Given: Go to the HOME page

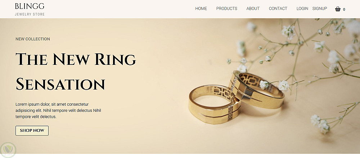Looking at the screenshot, I should tap(201, 9).
